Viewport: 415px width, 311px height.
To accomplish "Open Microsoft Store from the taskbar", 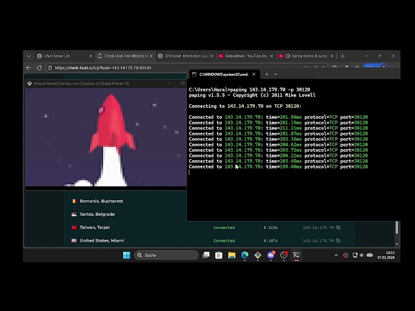I will coord(219,255).
